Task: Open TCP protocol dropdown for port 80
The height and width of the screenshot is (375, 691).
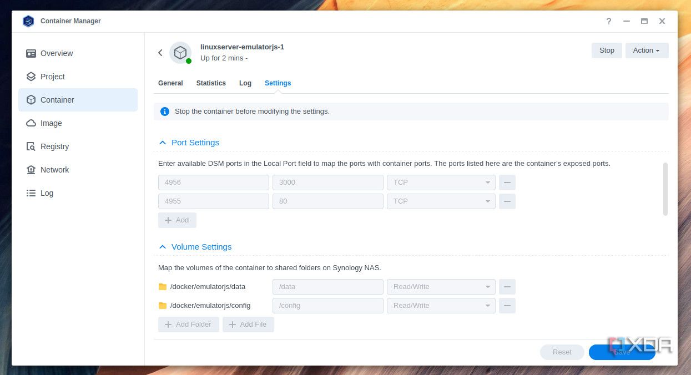Action: [441, 201]
